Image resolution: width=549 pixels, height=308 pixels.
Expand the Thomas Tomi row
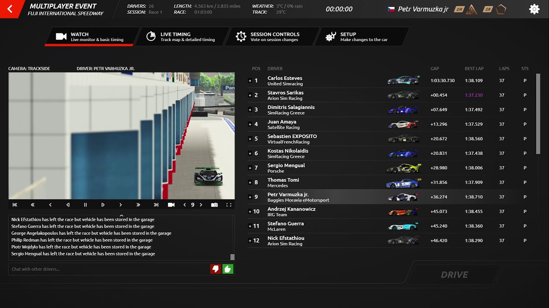[x=250, y=183]
